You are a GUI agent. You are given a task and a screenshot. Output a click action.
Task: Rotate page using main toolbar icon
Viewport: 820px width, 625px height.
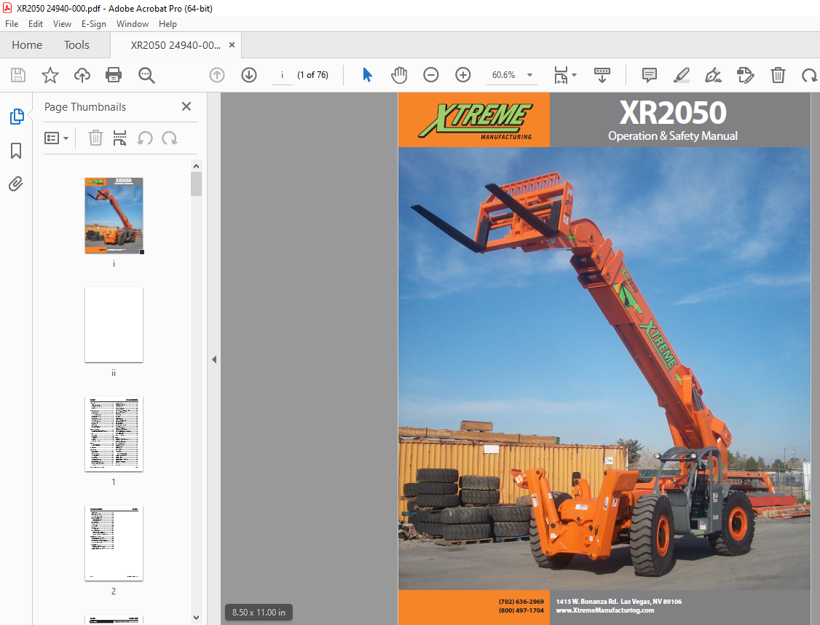click(x=810, y=75)
